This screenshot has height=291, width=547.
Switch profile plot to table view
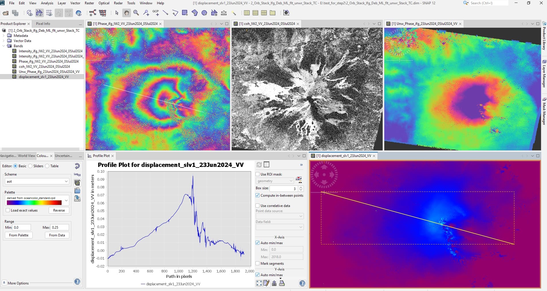point(267,164)
